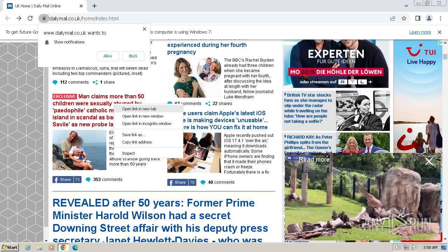Image resolution: width=448 pixels, height=252 pixels.
Task: Click the comment bubble icon beside 112 comments
Action: tap(55, 83)
